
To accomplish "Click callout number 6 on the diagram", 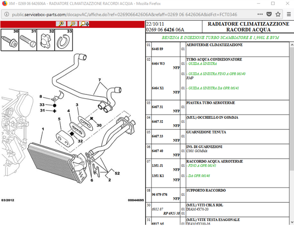I will pyautogui.click(x=92, y=180).
